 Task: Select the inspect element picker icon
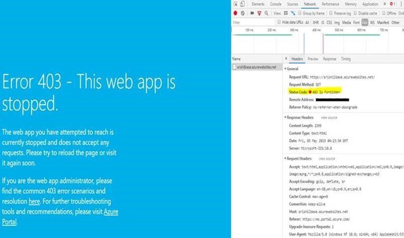coord(236,4)
